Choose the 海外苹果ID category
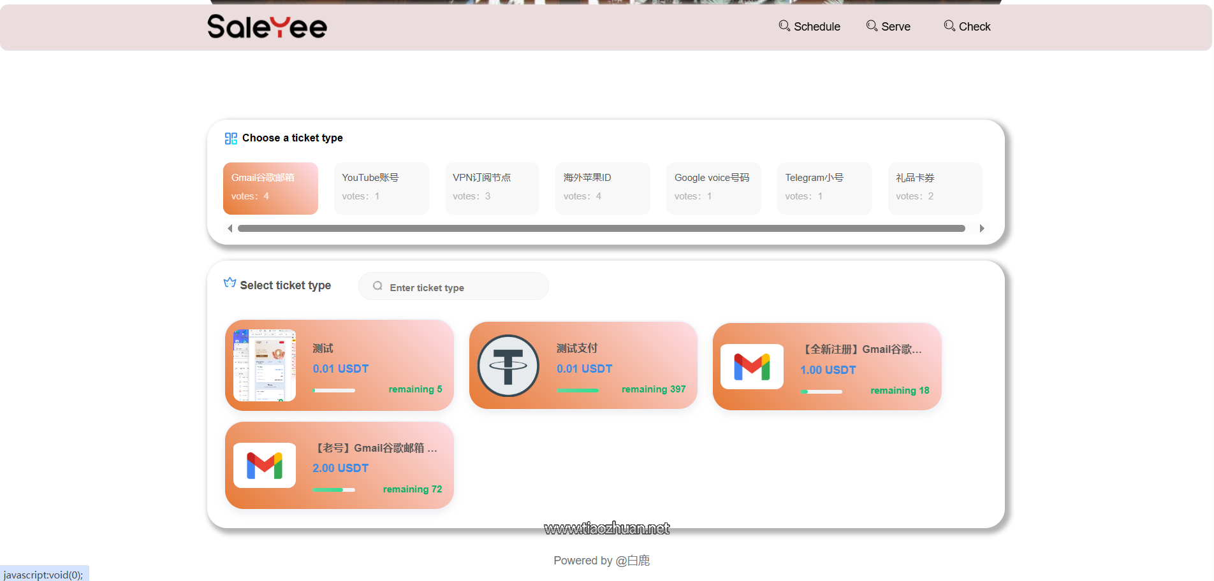1214x581 pixels. pos(603,188)
